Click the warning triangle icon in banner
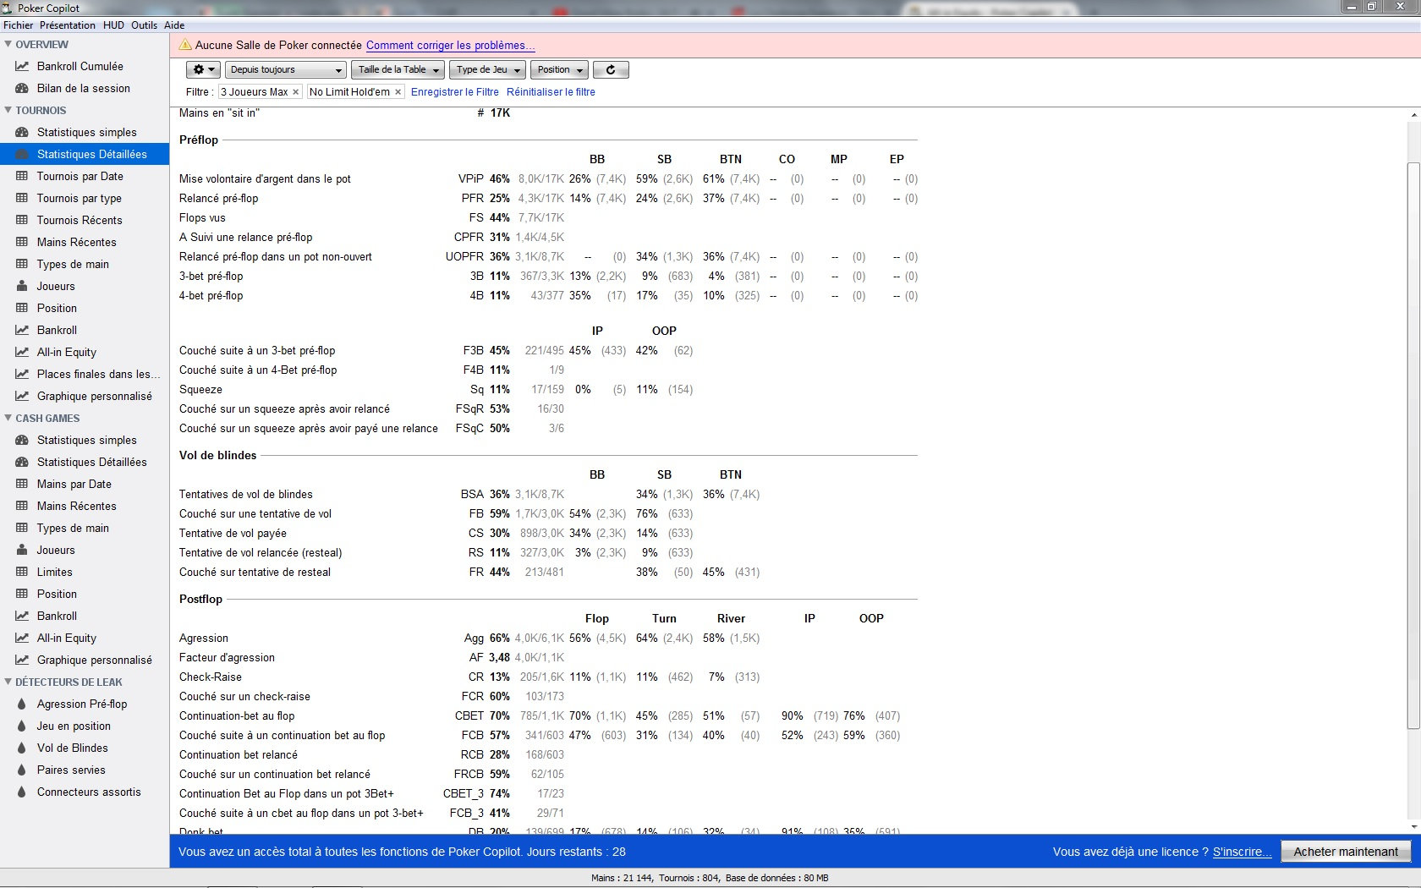1421x888 pixels. (x=185, y=45)
